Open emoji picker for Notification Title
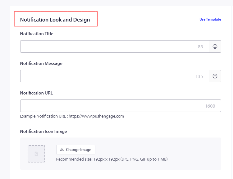 (215, 46)
